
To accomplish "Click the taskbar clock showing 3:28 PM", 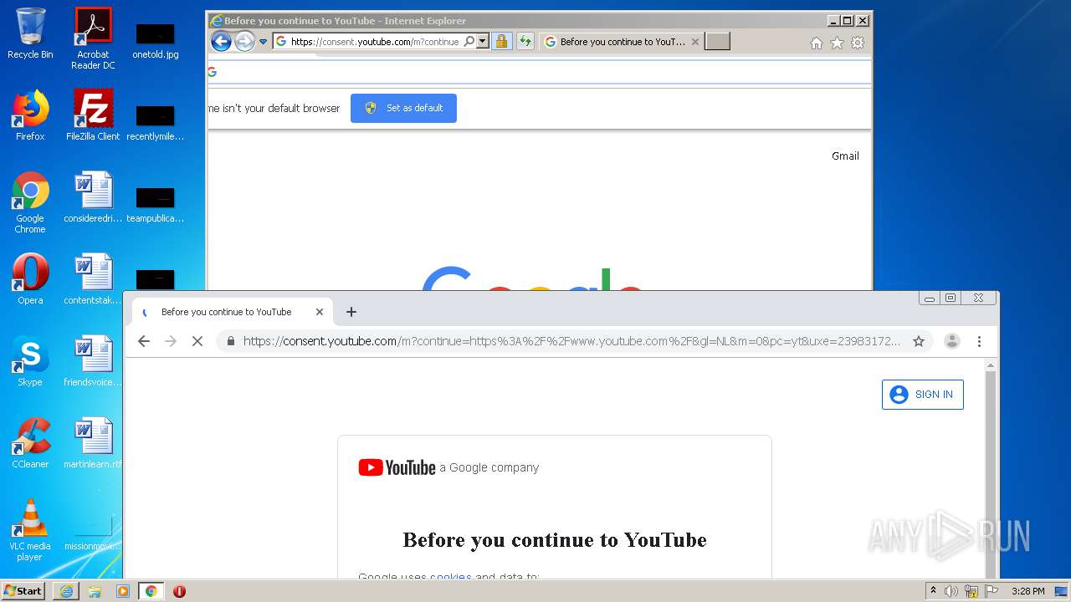I will click(1027, 591).
